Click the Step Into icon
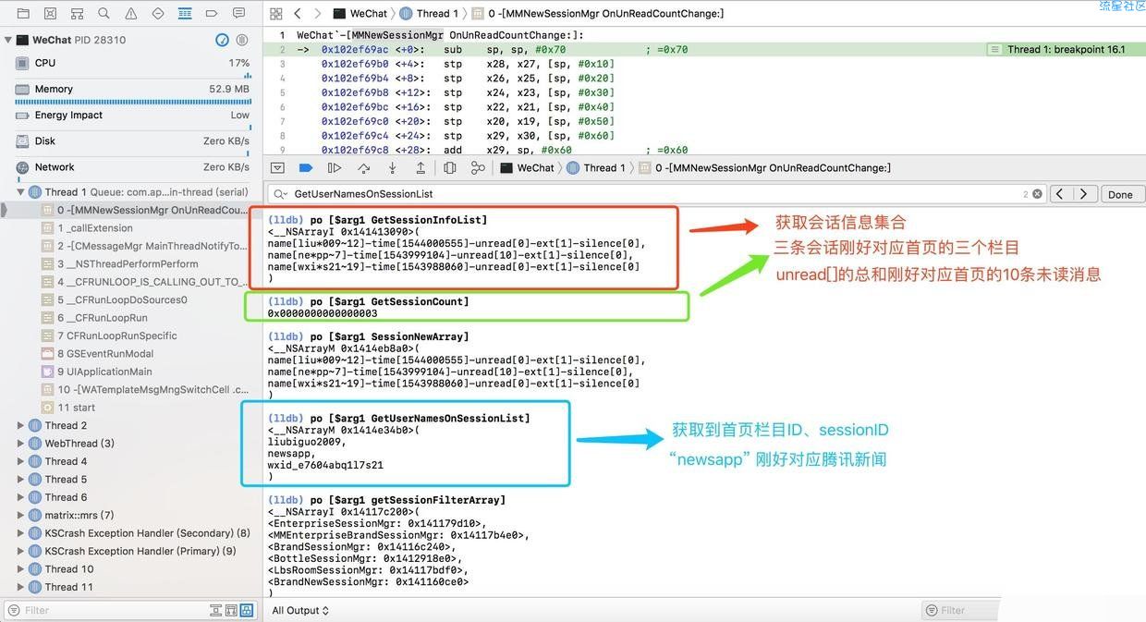Screen dimensions: 1146x622 (x=392, y=168)
